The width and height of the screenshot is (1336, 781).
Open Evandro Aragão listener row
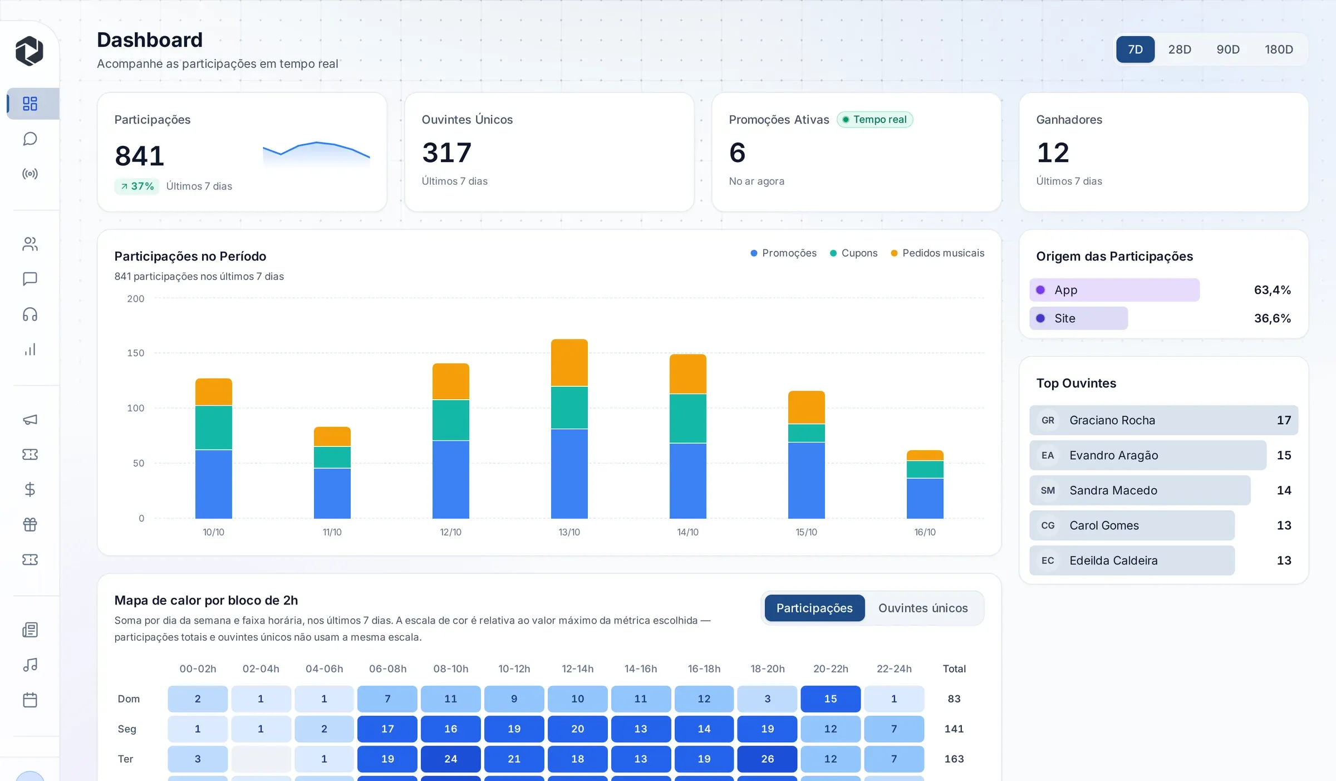[1163, 455]
